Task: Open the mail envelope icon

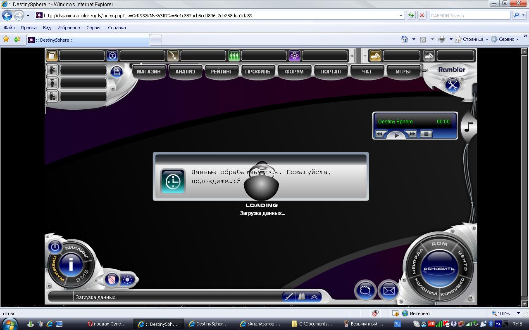Action: (x=388, y=290)
